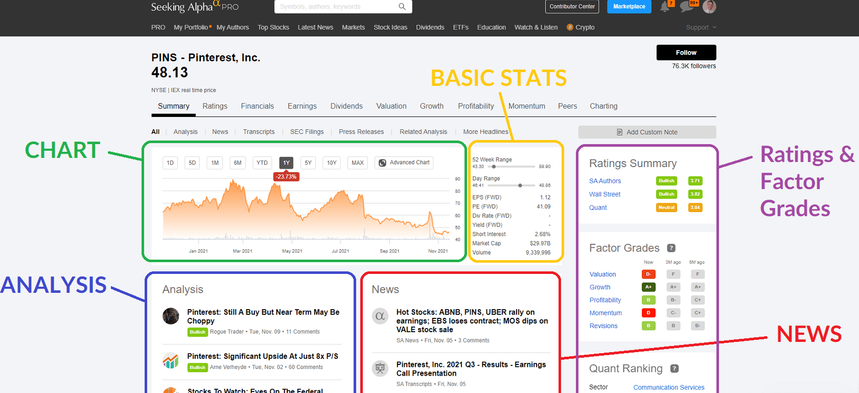Open the Contributor Center

click(x=572, y=7)
